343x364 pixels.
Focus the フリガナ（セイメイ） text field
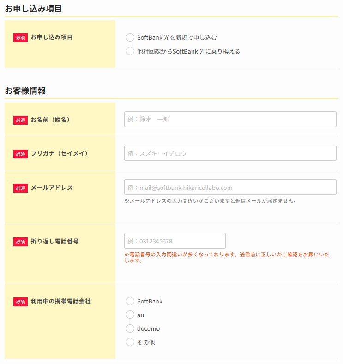pyautogui.click(x=230, y=153)
